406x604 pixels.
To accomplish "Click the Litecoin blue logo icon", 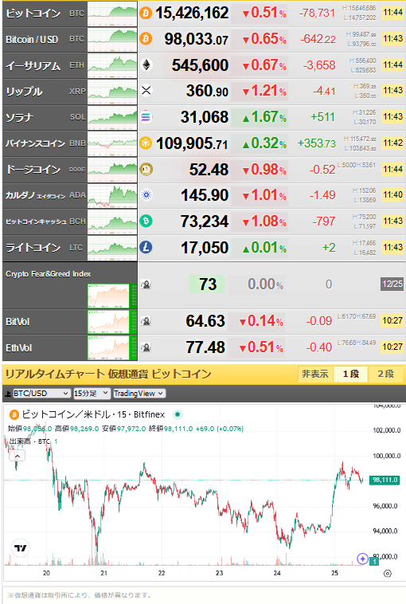I will pyautogui.click(x=146, y=247).
